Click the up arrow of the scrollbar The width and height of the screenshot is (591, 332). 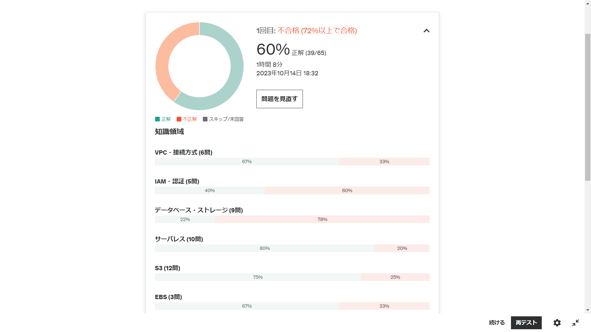587,3
